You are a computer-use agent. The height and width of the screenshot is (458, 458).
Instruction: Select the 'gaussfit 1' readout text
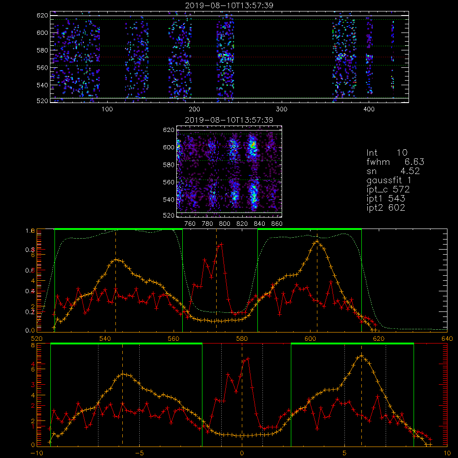[389, 180]
